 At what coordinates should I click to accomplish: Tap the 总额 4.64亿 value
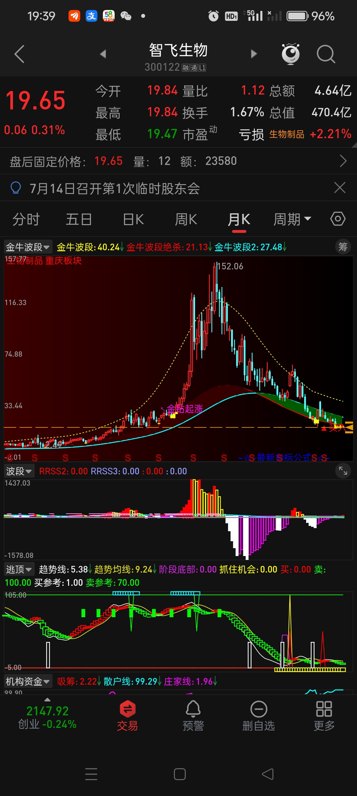click(333, 91)
